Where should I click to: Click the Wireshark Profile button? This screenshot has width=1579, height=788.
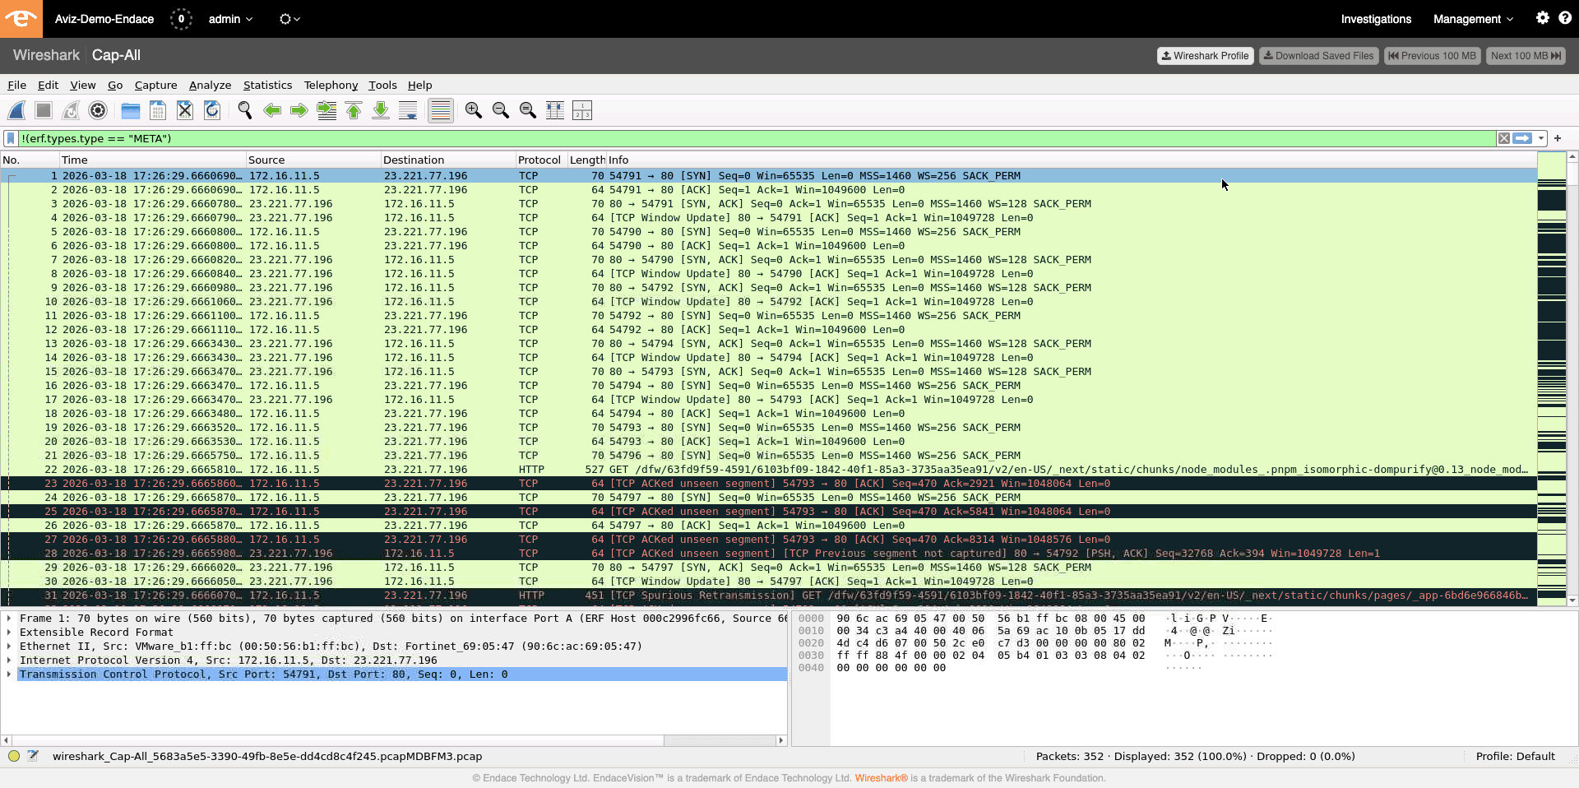tap(1205, 56)
